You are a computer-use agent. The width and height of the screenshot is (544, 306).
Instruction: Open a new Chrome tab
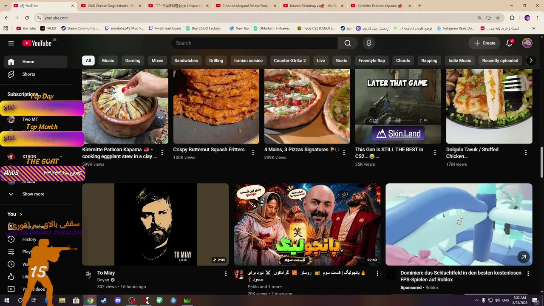[x=419, y=6]
